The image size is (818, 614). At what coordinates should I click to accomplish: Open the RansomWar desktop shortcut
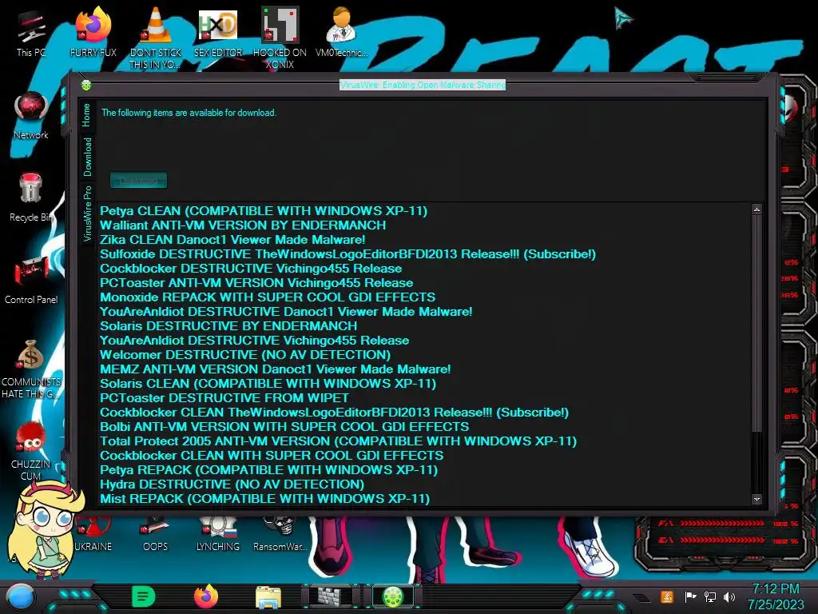point(280,532)
